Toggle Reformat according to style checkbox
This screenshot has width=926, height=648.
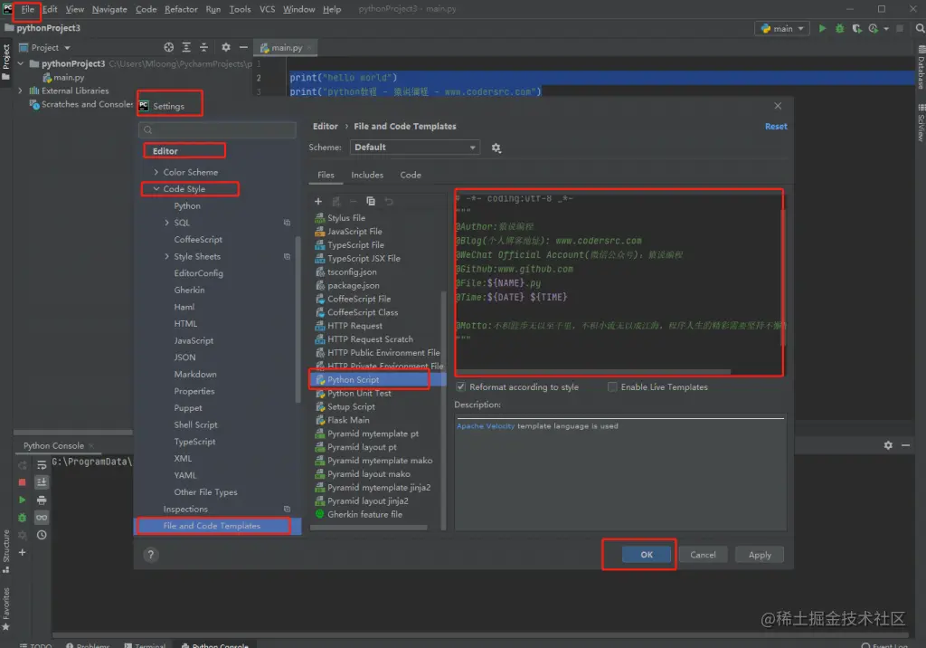tap(460, 386)
